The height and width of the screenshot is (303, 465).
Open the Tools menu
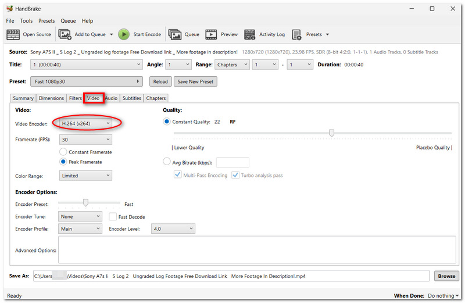click(26, 21)
